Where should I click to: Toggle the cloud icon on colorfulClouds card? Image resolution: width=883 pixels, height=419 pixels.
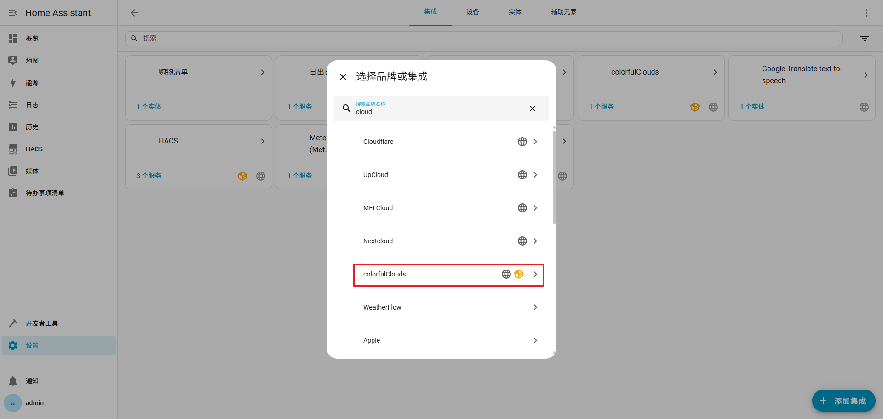click(713, 107)
